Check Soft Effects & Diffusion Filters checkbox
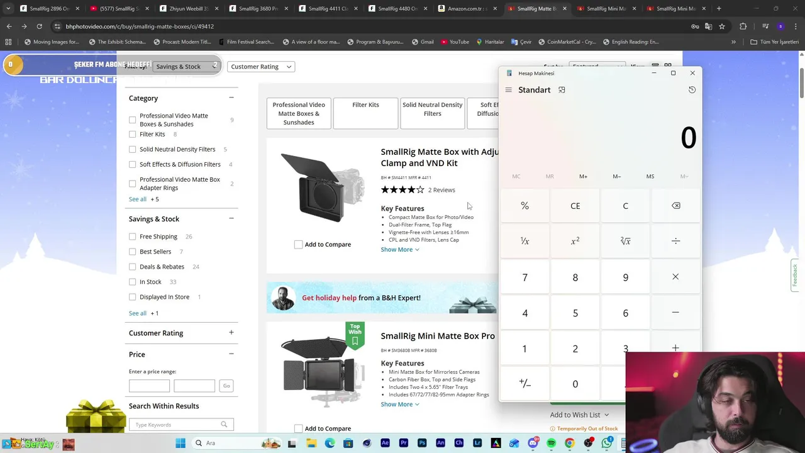The height and width of the screenshot is (453, 805). [132, 164]
